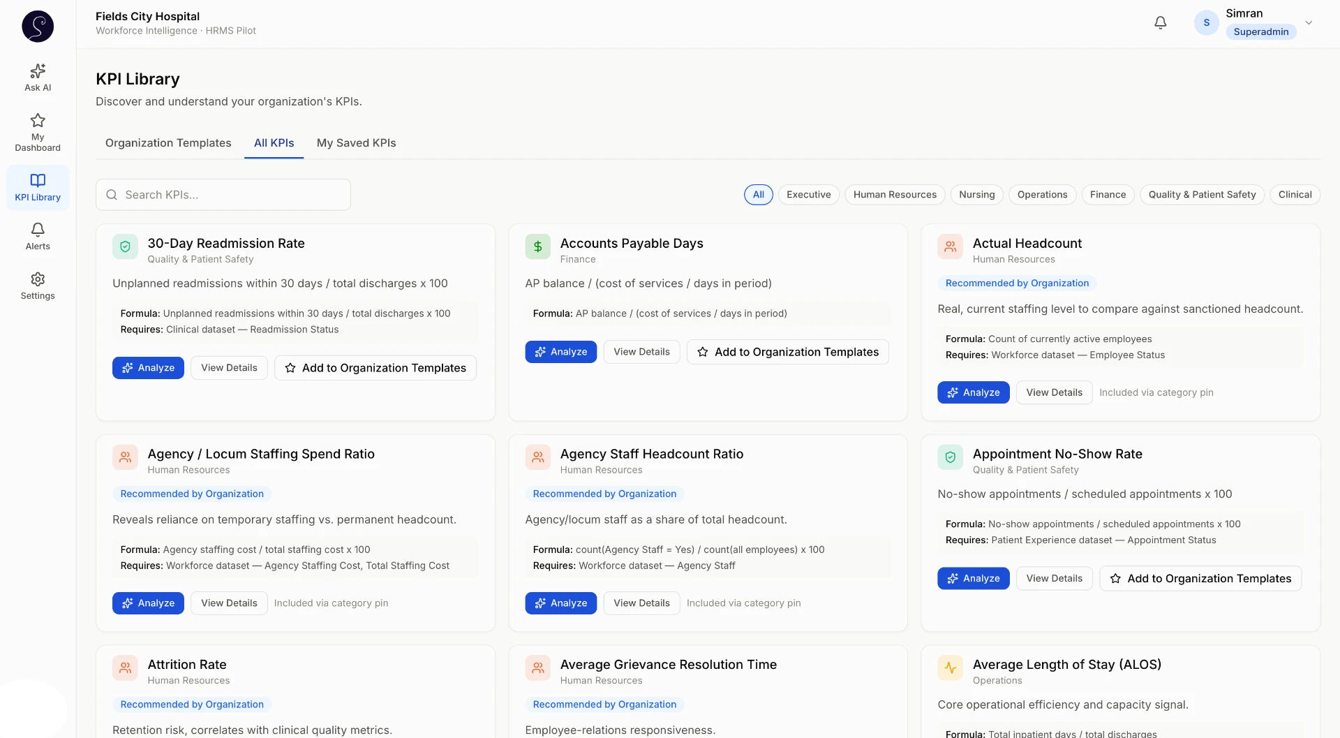Click the Agency / Locum Staffing Spend Ratio icon
Viewport: 1340px width, 738px height.
(125, 457)
